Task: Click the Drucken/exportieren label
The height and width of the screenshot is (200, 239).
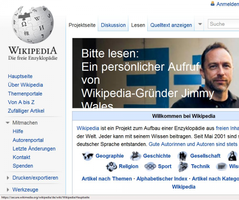Action: pyautogui.click(x=35, y=178)
